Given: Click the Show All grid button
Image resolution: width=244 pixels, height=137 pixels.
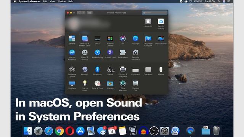Looking at the screenshot, I should click(x=90, y=13).
